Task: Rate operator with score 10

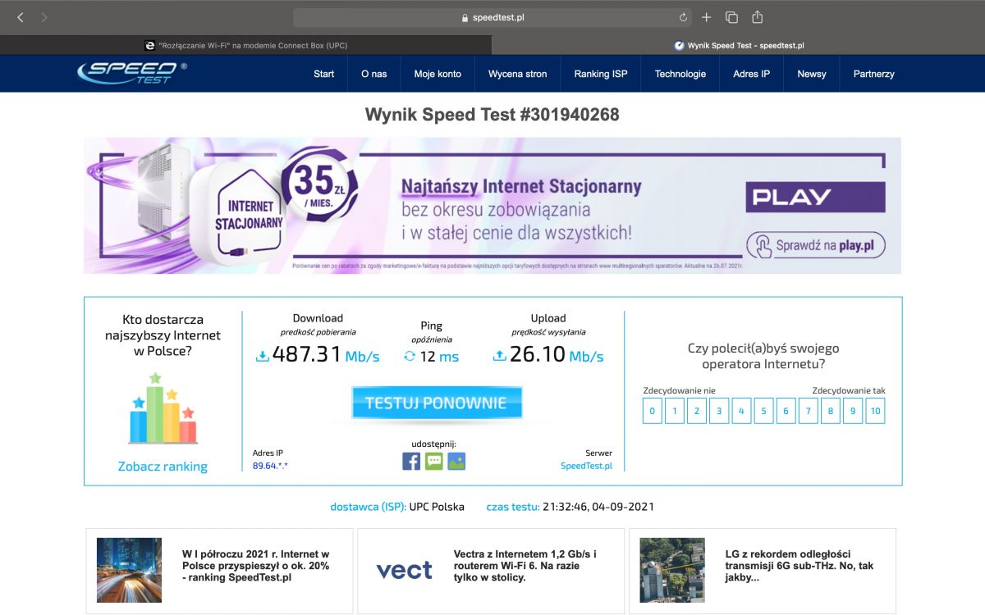Action: [875, 411]
